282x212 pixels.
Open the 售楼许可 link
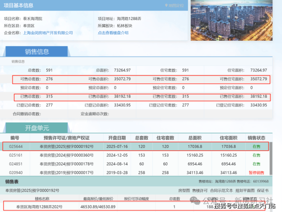click(200, 190)
